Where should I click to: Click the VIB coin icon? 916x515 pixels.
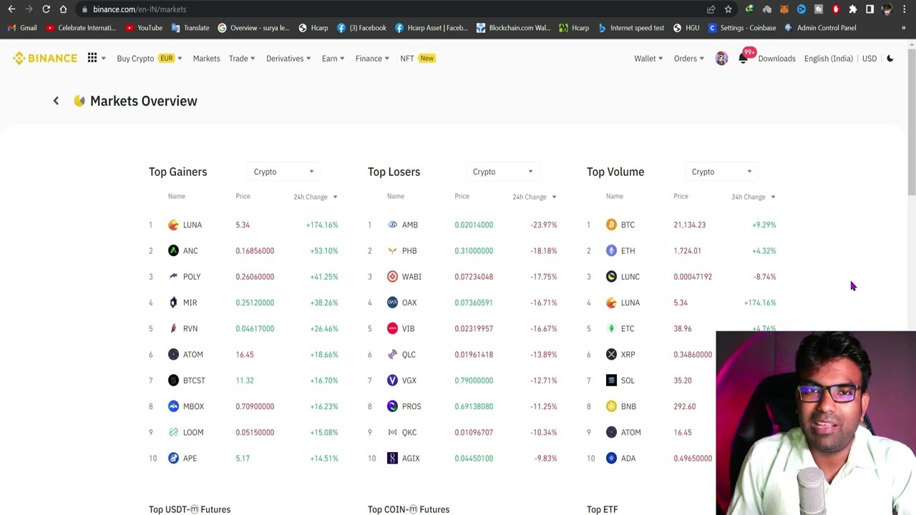coord(392,328)
